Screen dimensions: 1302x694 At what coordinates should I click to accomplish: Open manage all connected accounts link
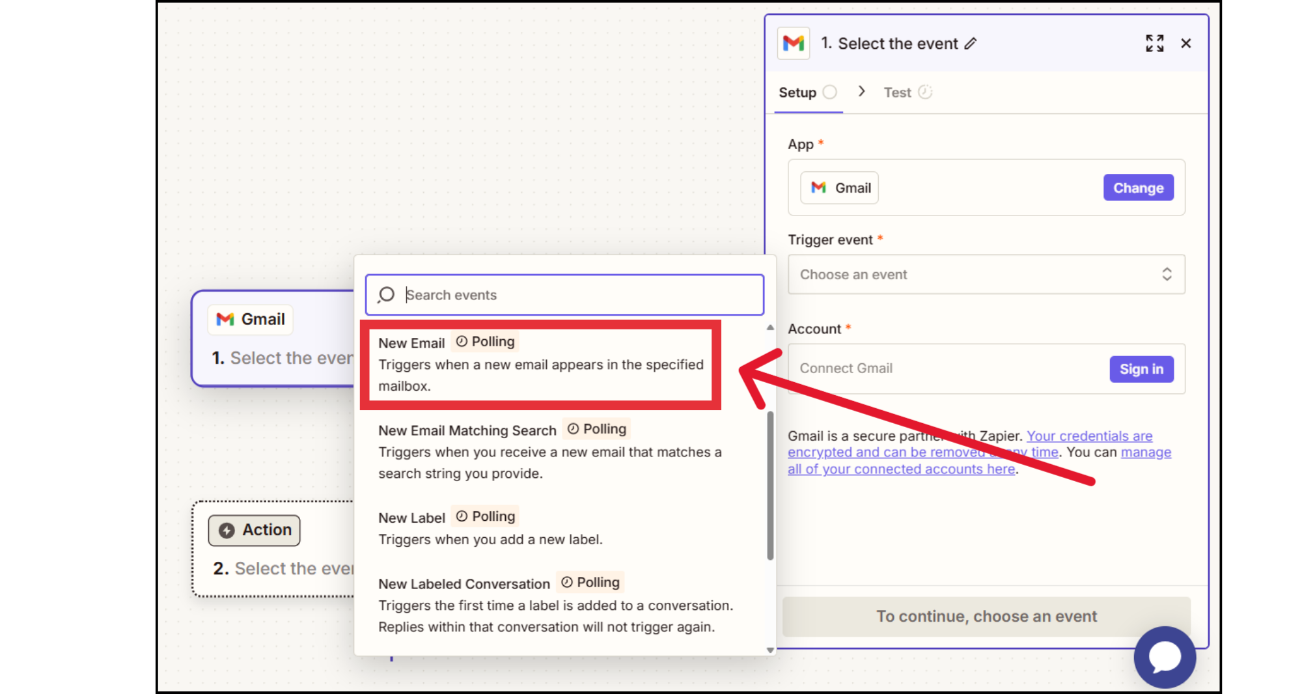tap(979, 461)
